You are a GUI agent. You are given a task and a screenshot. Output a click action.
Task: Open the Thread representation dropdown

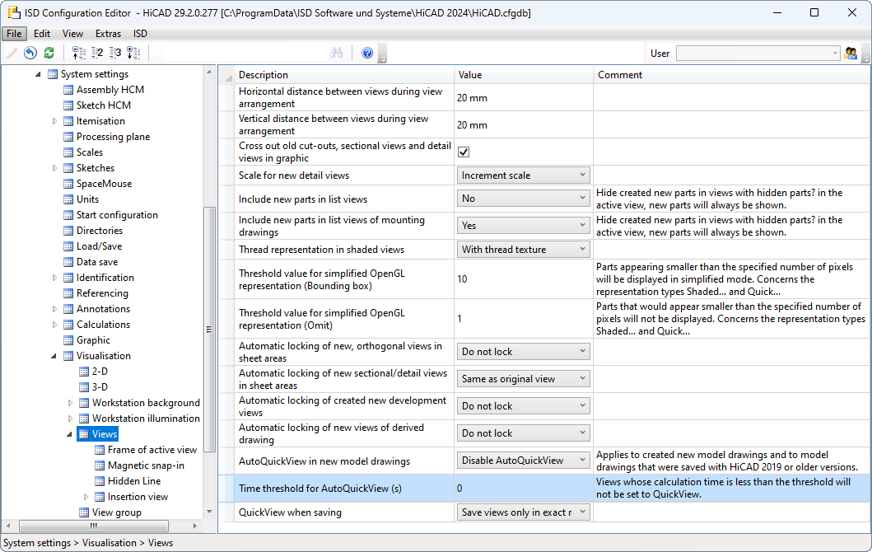tap(523, 249)
